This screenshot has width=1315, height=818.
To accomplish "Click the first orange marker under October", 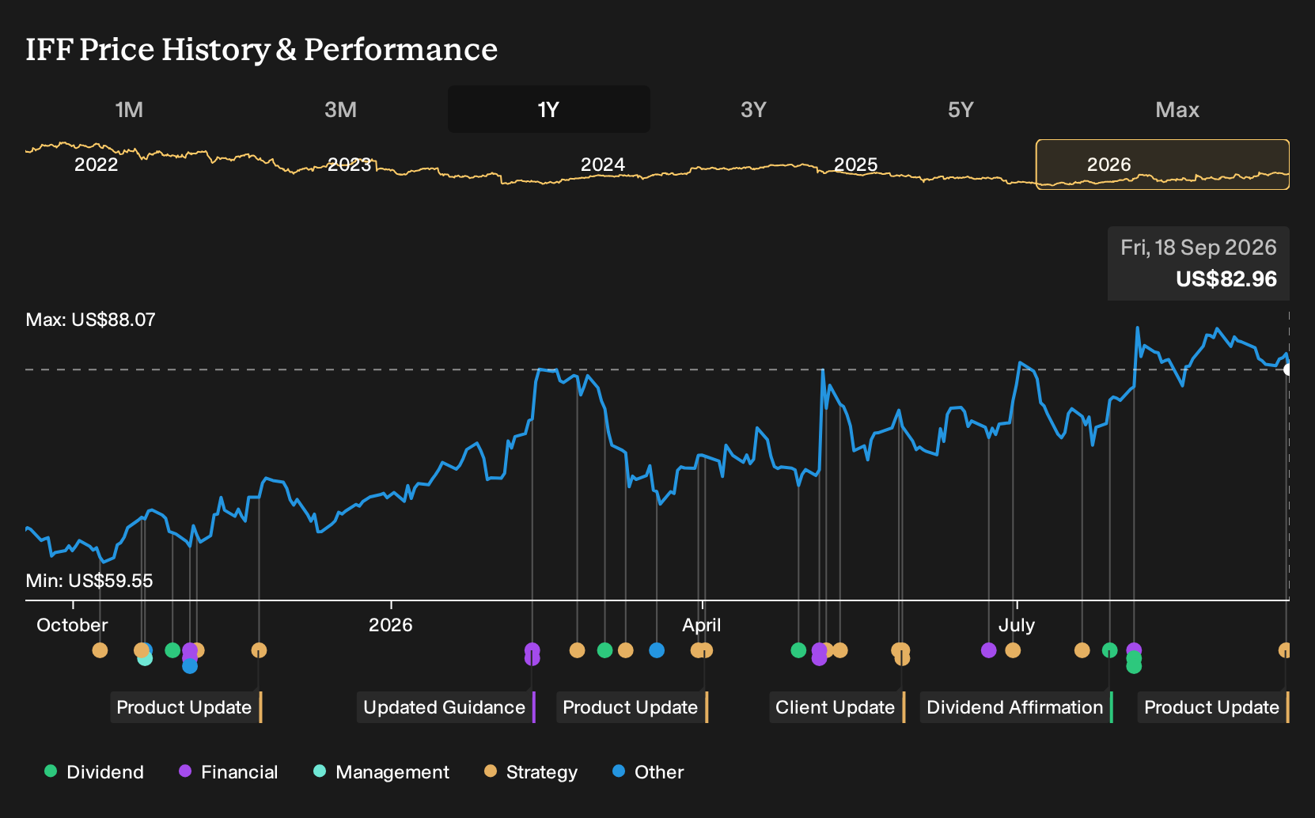I will tap(100, 650).
